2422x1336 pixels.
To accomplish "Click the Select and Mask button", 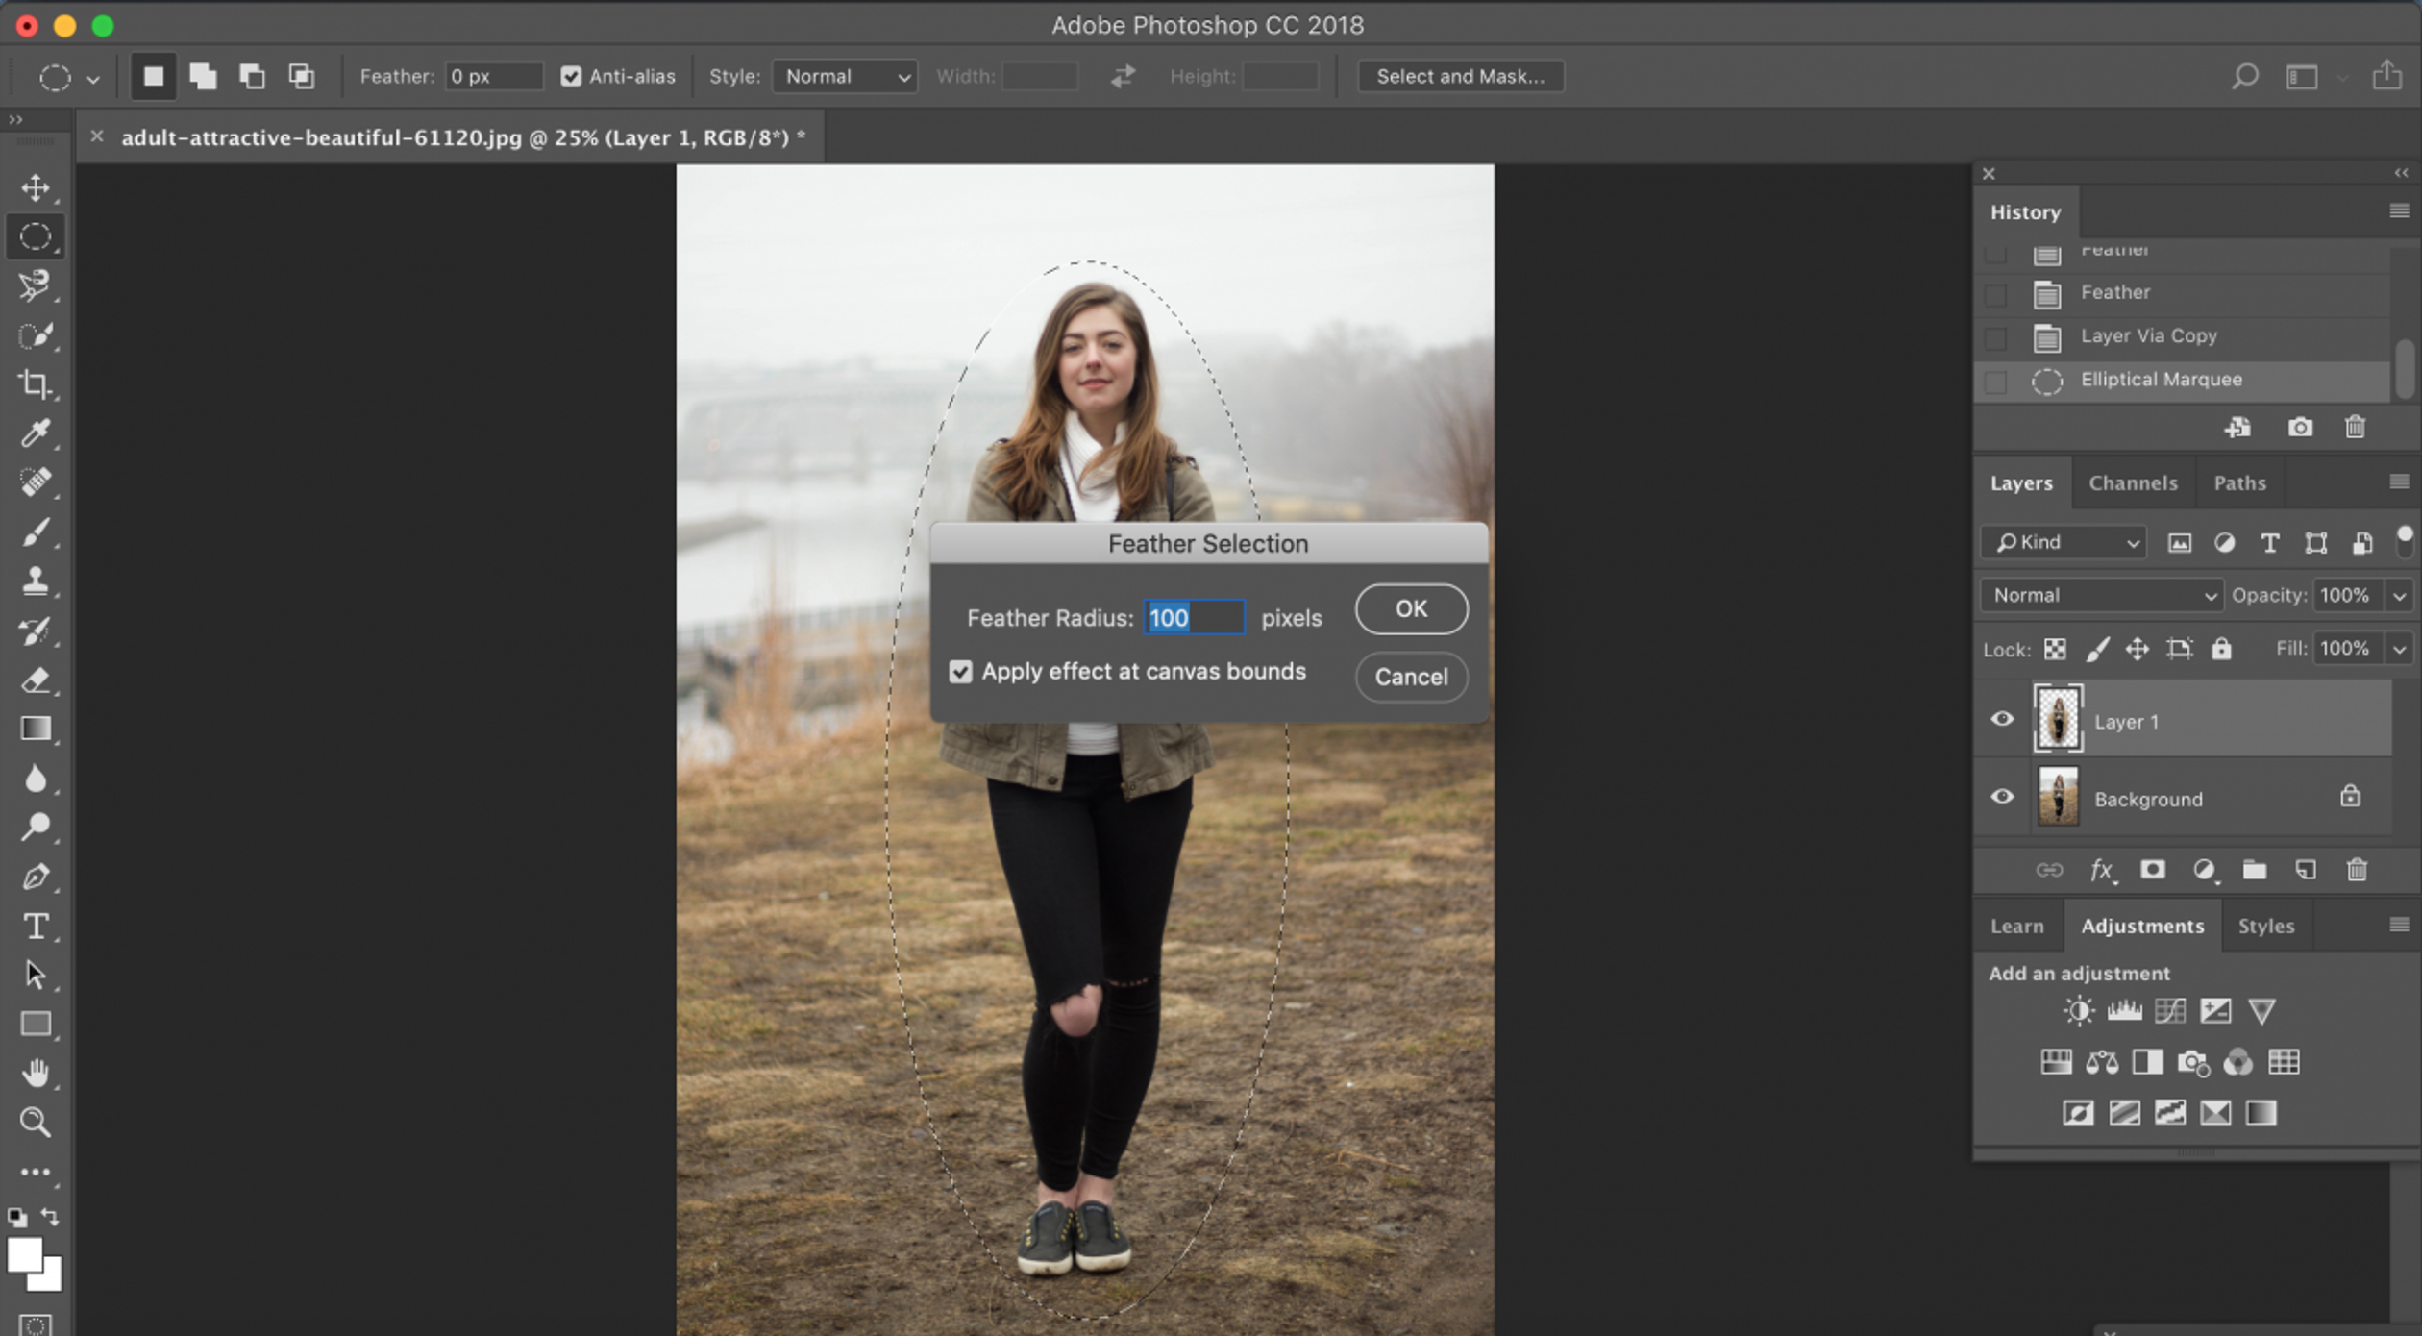I will pyautogui.click(x=1457, y=76).
